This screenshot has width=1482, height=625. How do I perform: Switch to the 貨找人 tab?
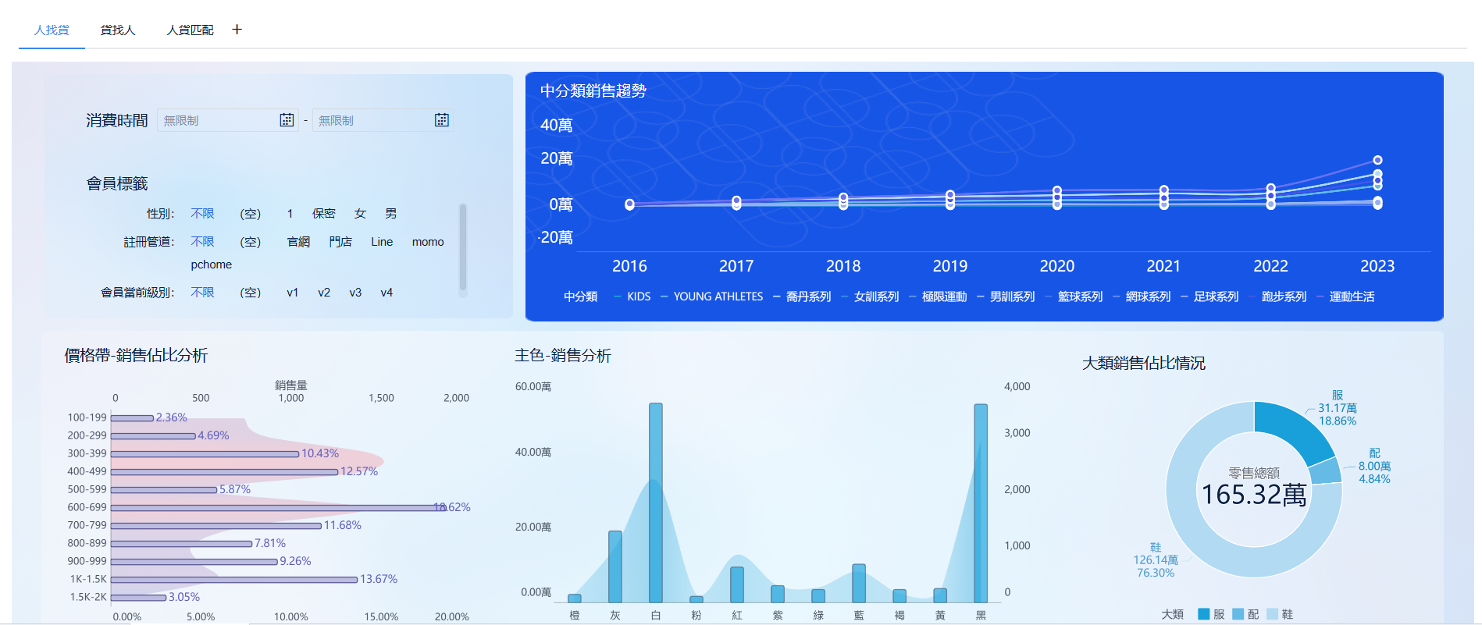click(118, 30)
